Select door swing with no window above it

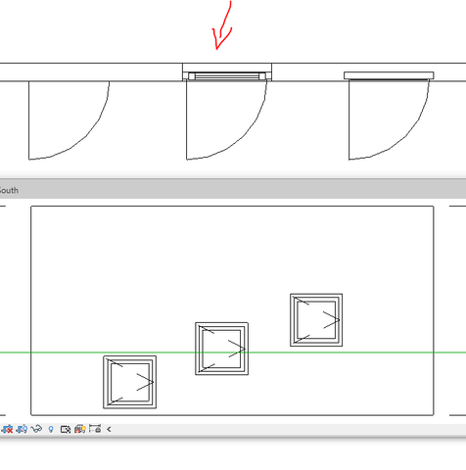click(x=69, y=120)
